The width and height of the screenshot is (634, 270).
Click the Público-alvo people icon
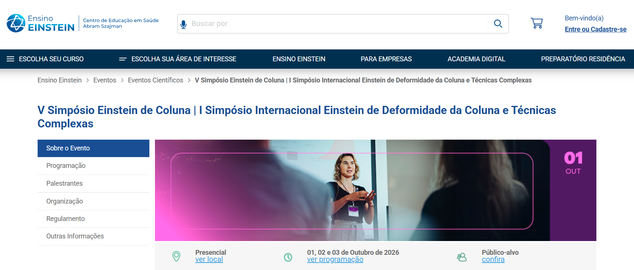(x=462, y=257)
